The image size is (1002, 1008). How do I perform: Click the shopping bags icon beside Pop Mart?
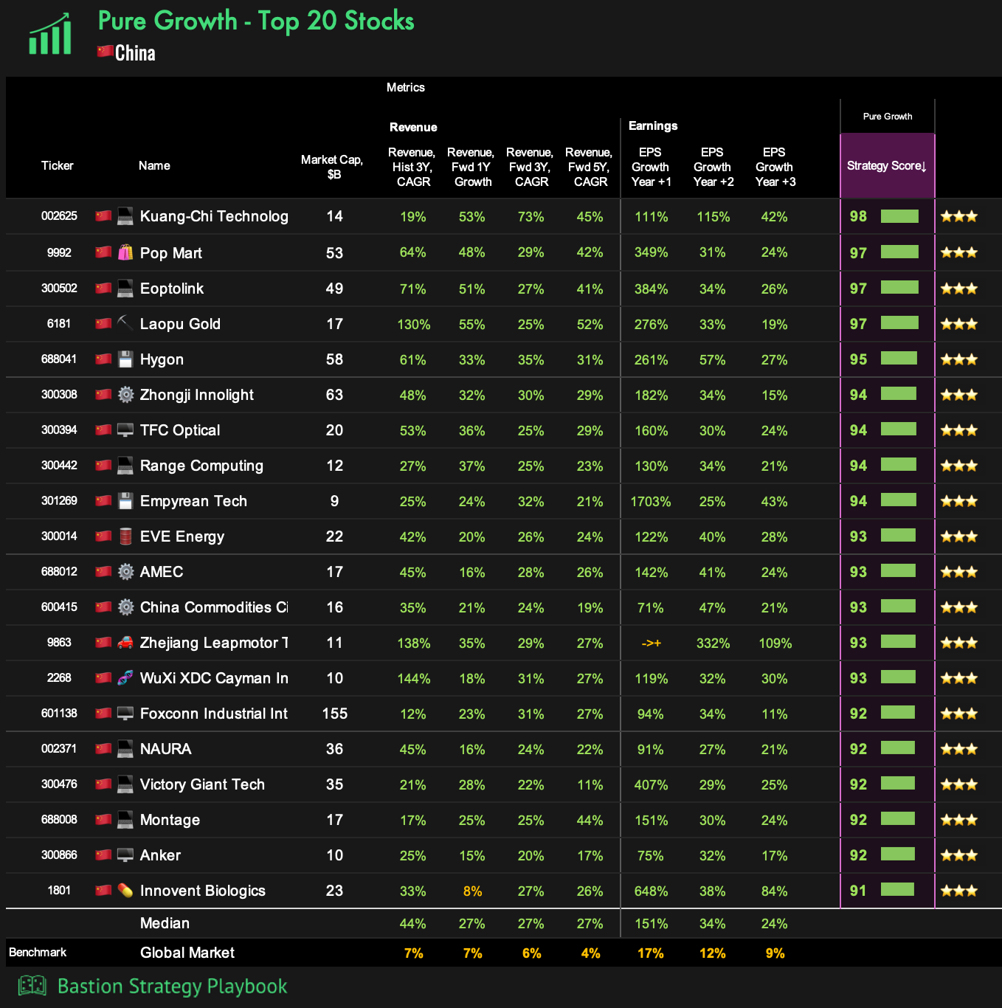[x=125, y=252]
